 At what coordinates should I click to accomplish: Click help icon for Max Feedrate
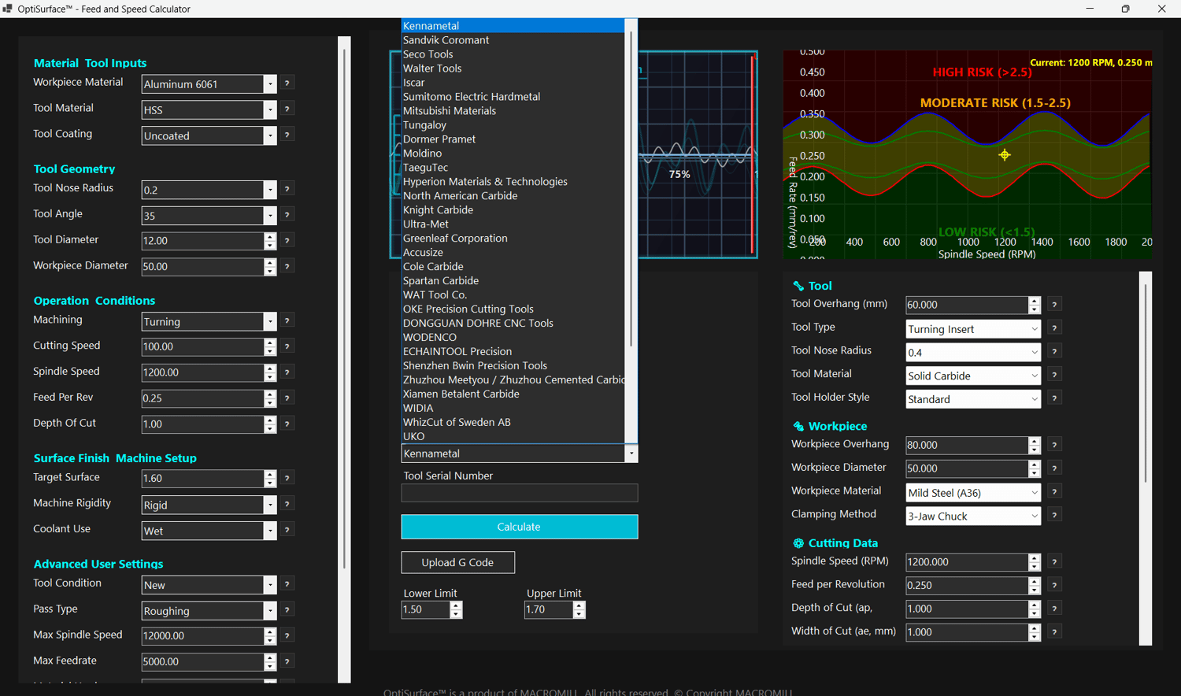pos(287,662)
